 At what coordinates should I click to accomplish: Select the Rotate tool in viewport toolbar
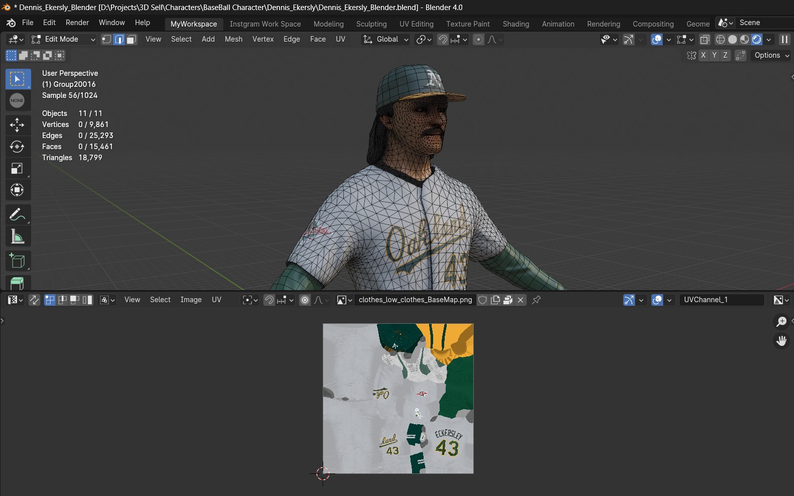click(x=18, y=147)
